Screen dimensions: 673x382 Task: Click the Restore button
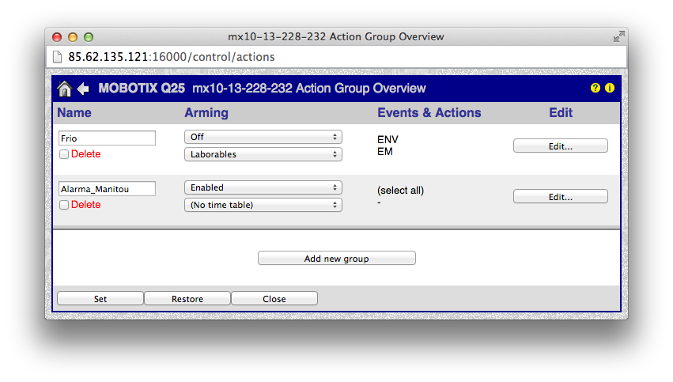(187, 299)
